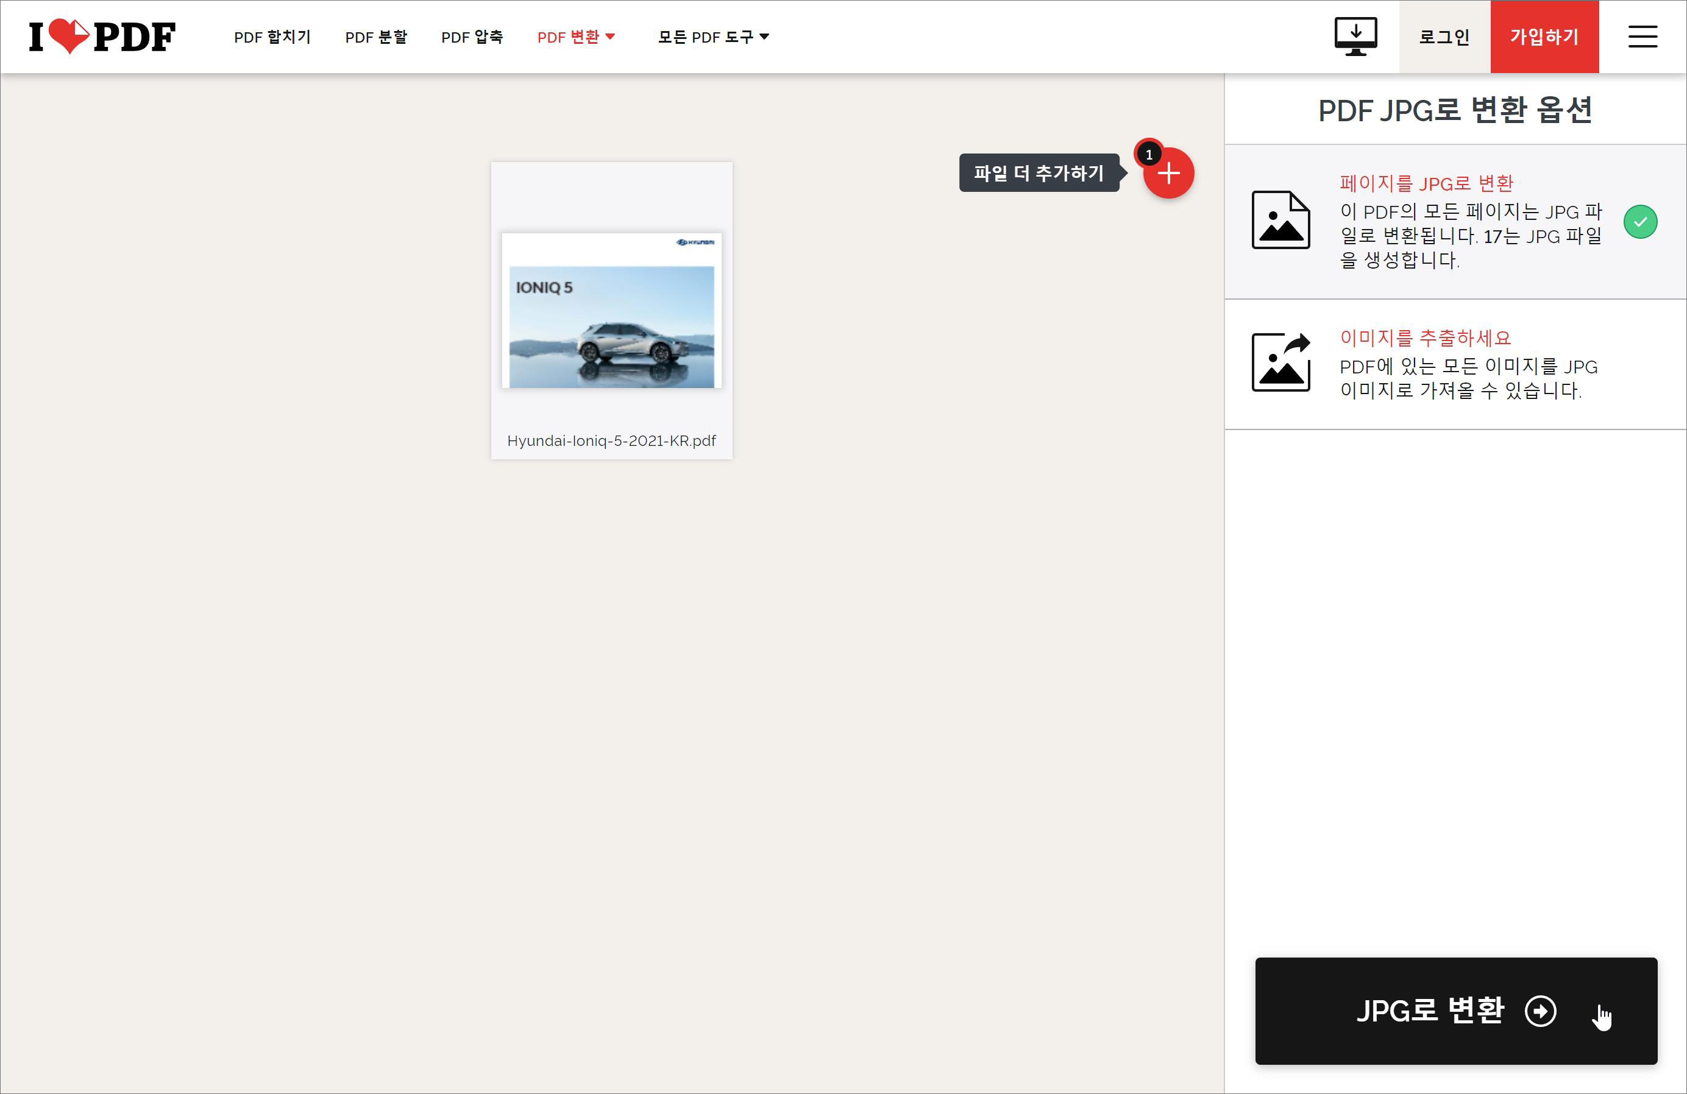
Task: Click the arrow circle icon on convert button
Action: (x=1540, y=1011)
